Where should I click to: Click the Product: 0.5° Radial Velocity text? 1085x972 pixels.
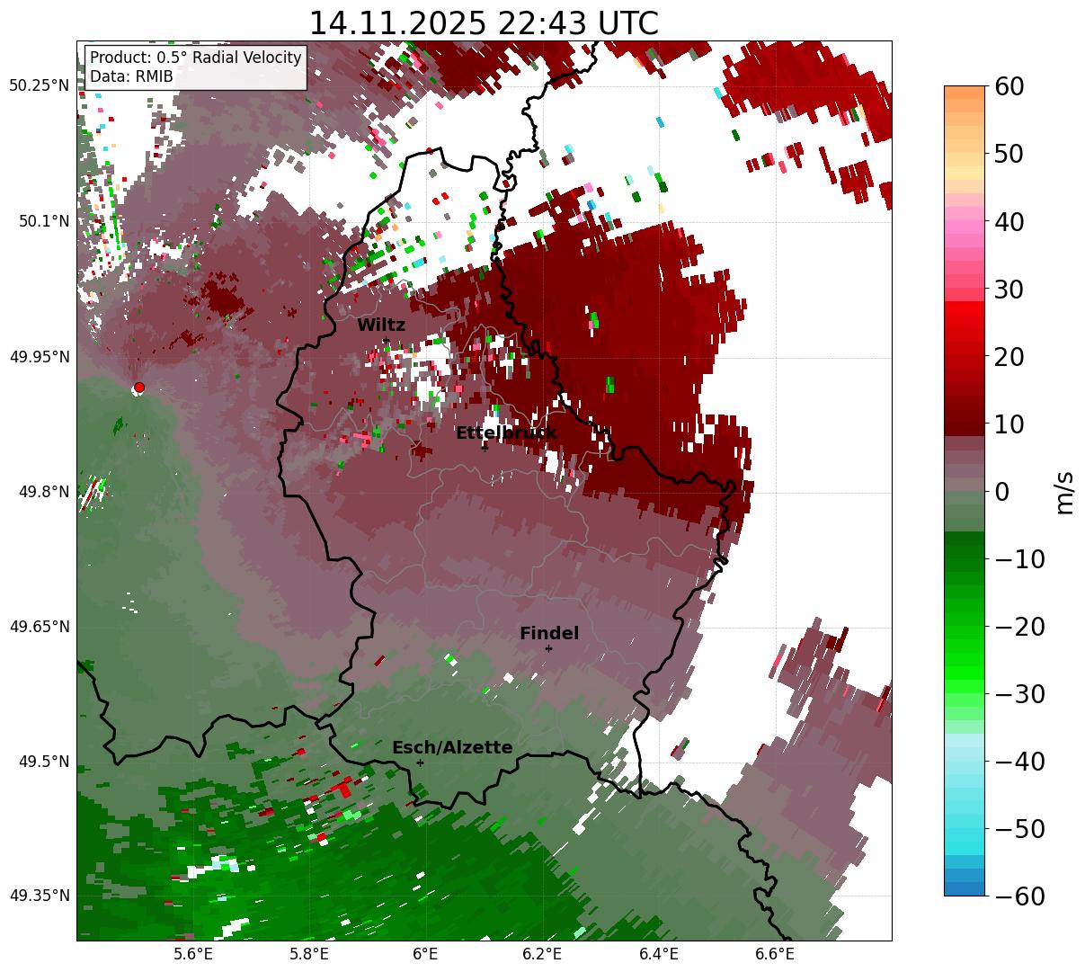point(196,58)
